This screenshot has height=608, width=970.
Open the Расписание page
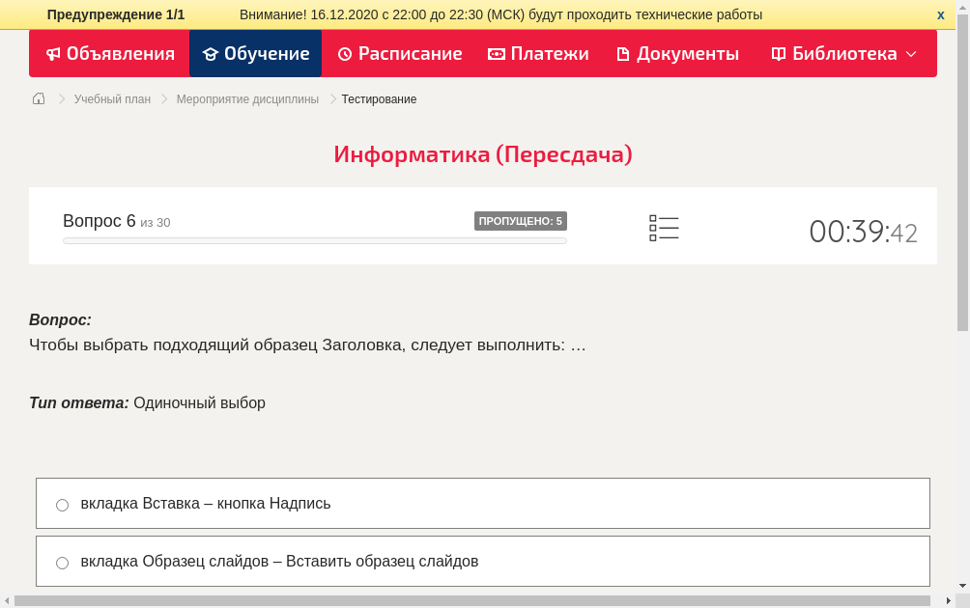click(400, 54)
